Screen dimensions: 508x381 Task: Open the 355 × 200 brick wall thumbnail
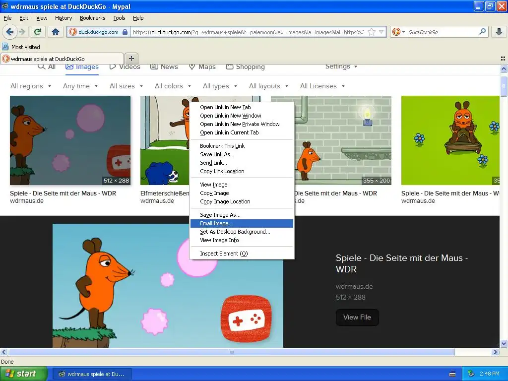pyautogui.click(x=343, y=140)
